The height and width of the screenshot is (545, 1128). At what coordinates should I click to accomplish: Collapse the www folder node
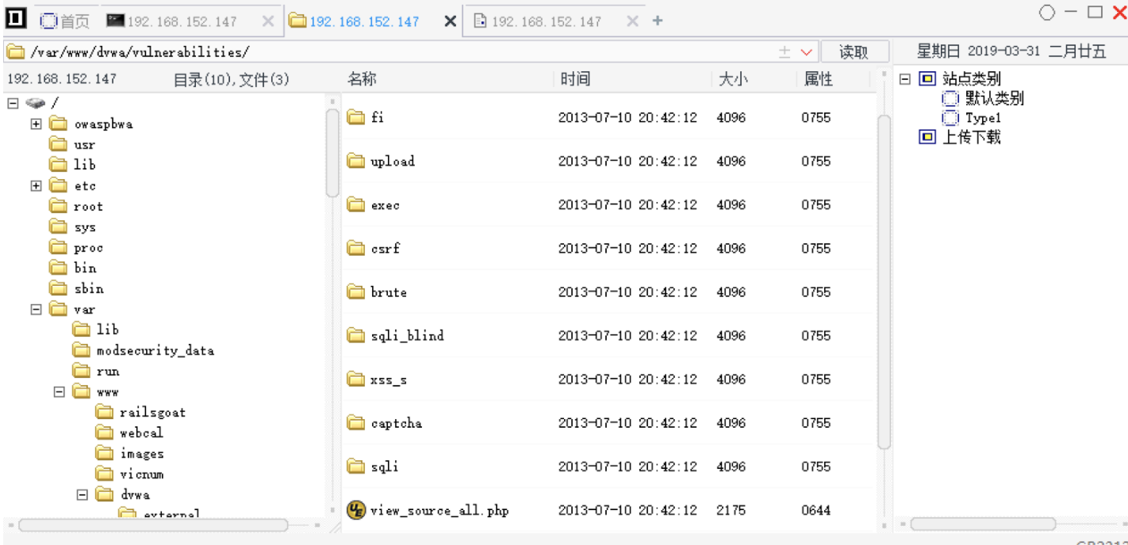59,391
